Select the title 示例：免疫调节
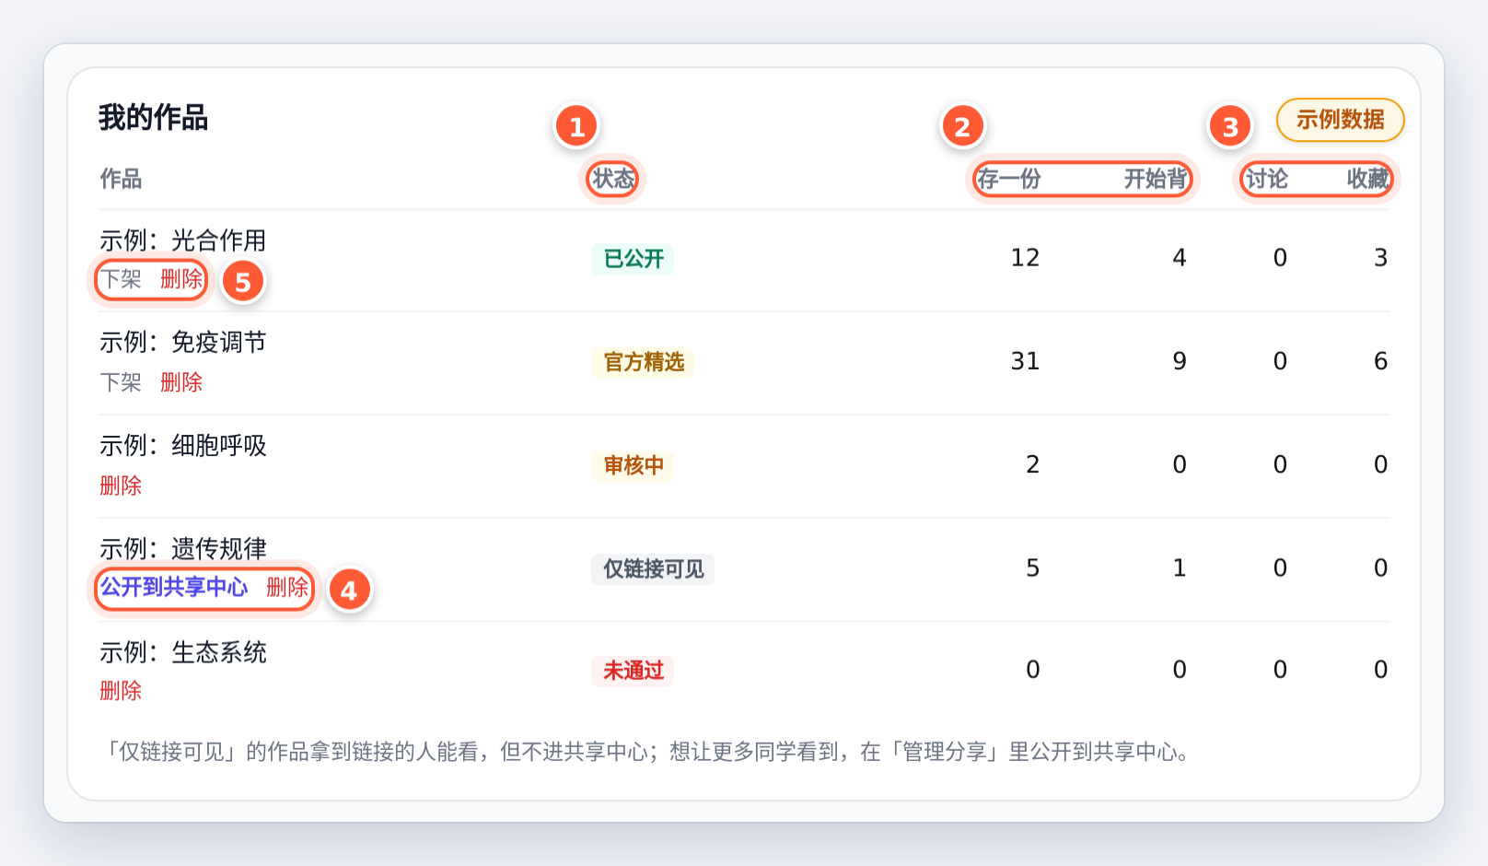The height and width of the screenshot is (866, 1488). [183, 343]
